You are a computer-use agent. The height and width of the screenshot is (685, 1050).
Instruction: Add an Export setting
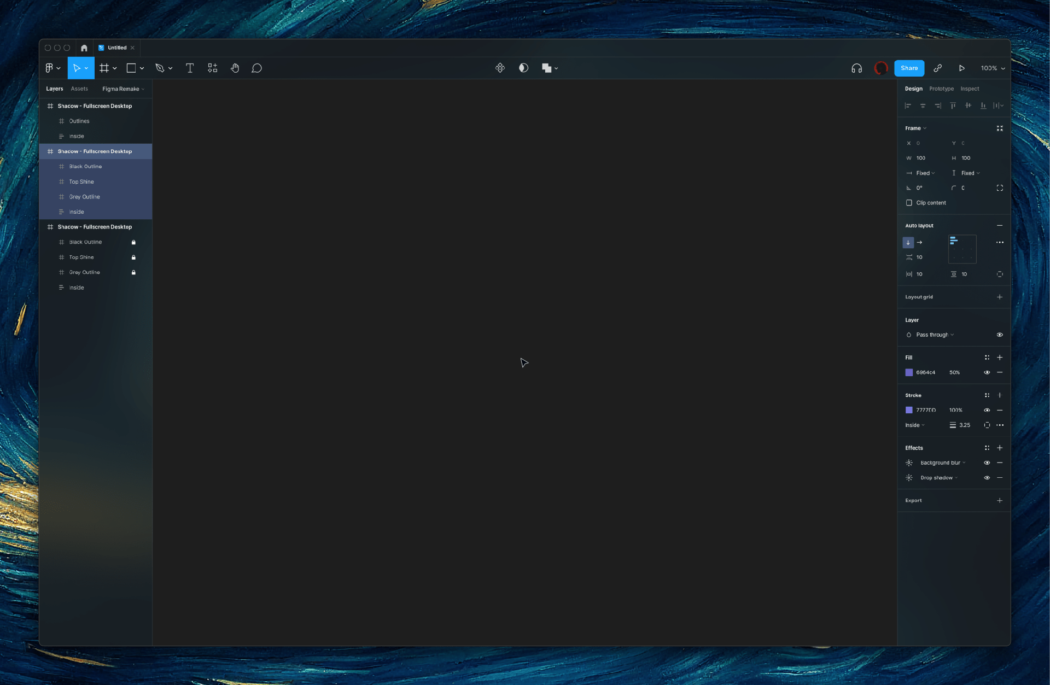coord(1000,501)
